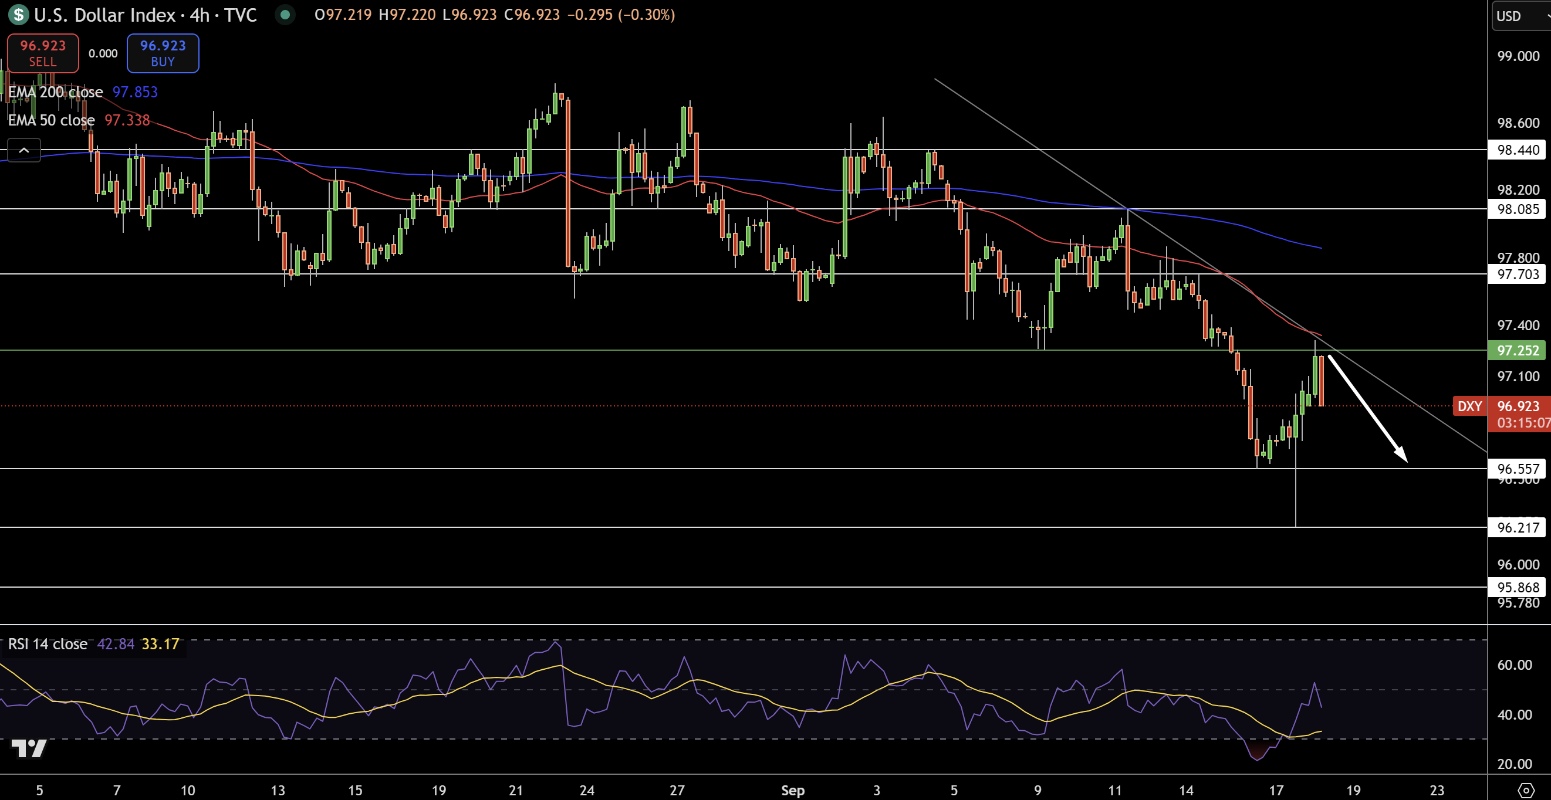Image resolution: width=1551 pixels, height=800 pixels.
Task: Click the dollar sign symbol logo
Action: (x=19, y=15)
